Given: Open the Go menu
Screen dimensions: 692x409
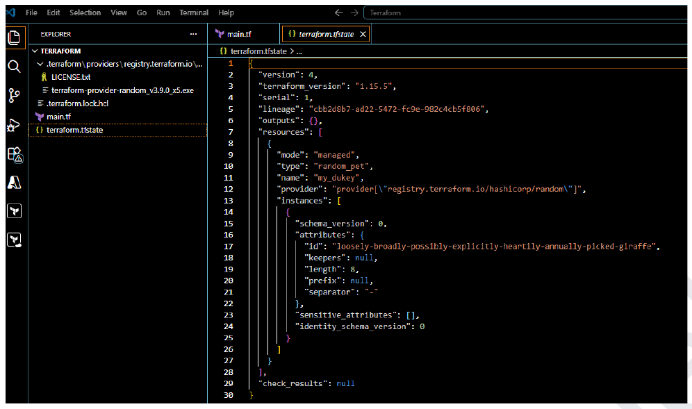Looking at the screenshot, I should [x=142, y=12].
